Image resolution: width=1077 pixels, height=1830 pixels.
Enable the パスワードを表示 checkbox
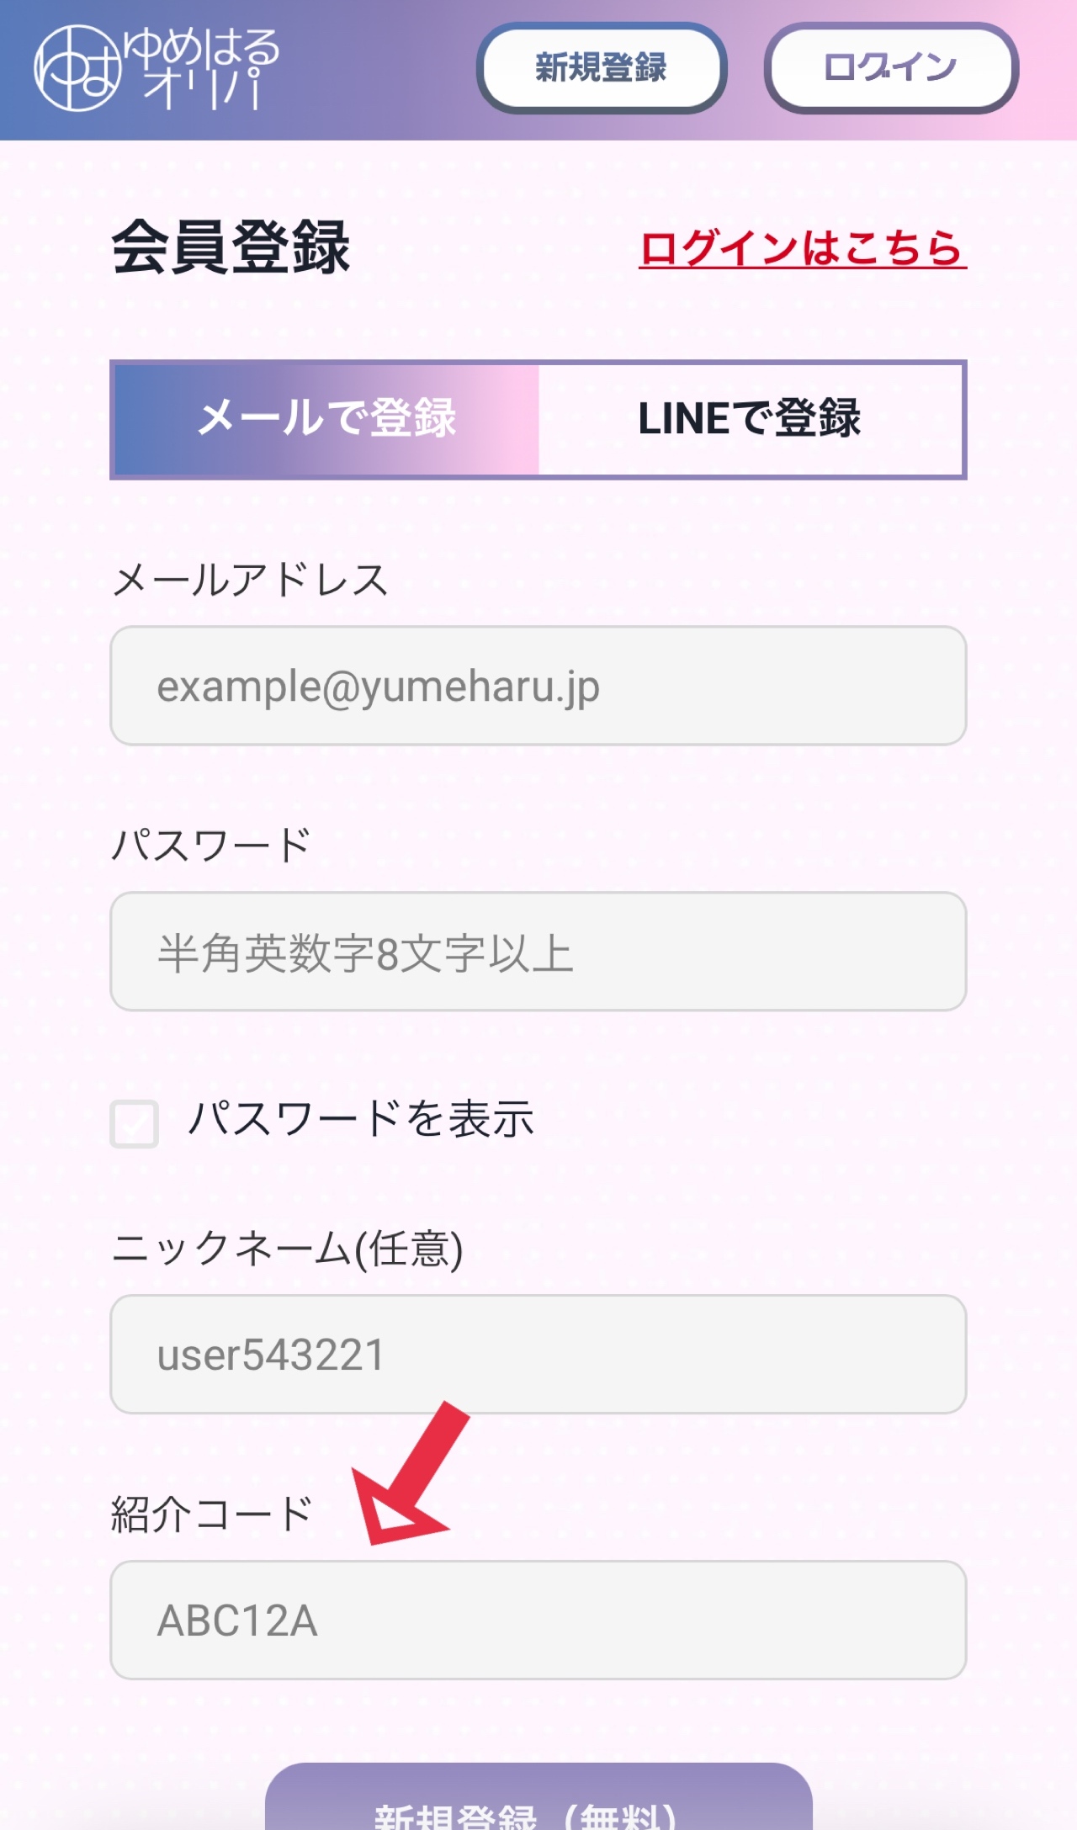coord(135,1123)
